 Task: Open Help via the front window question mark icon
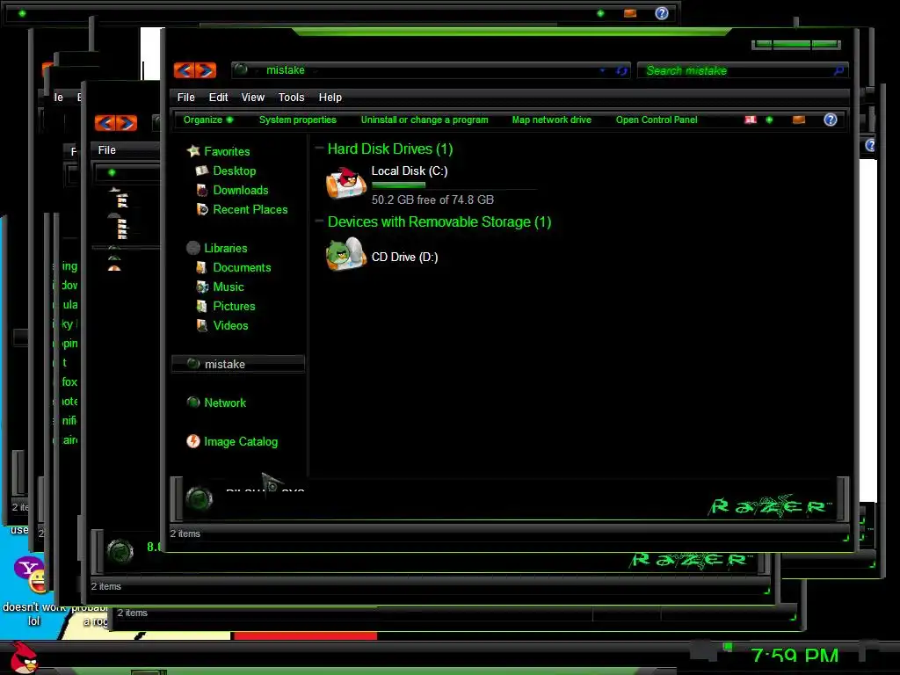click(830, 120)
